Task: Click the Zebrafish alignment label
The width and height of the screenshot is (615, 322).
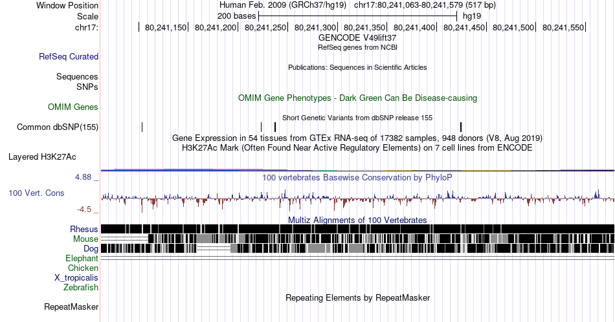Action: (81, 287)
